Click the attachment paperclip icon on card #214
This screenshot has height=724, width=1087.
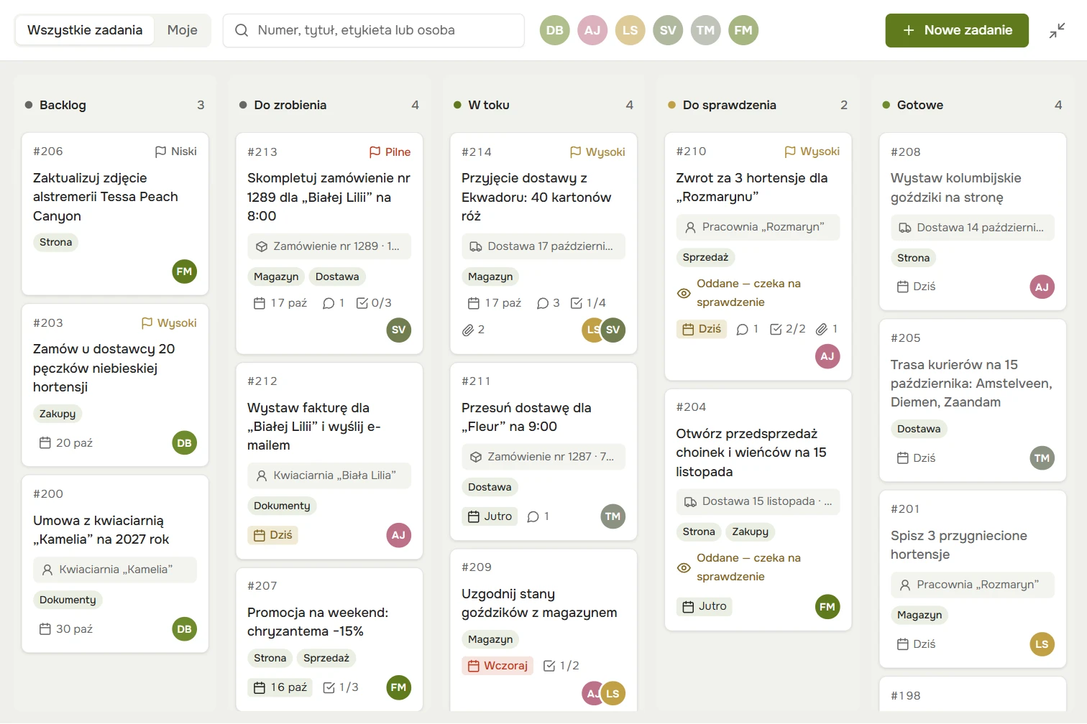(x=468, y=330)
